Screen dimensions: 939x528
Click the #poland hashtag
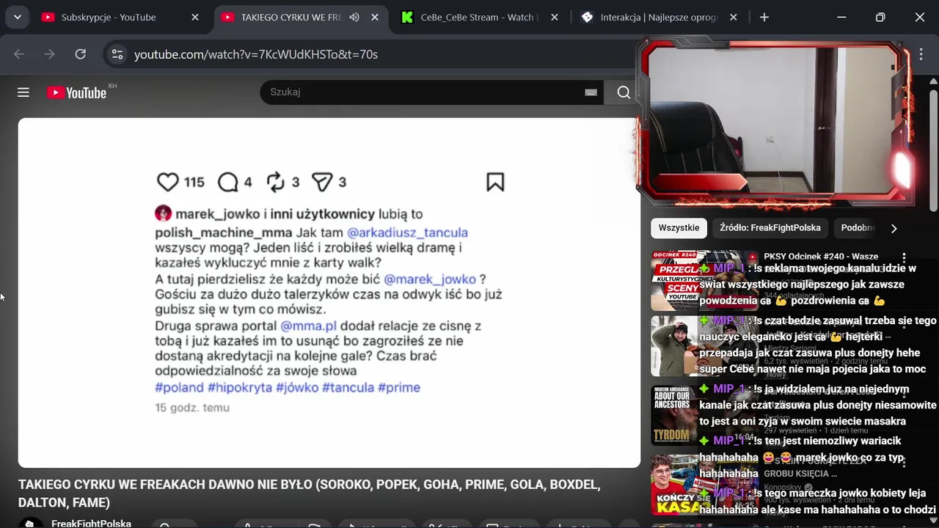coord(180,387)
